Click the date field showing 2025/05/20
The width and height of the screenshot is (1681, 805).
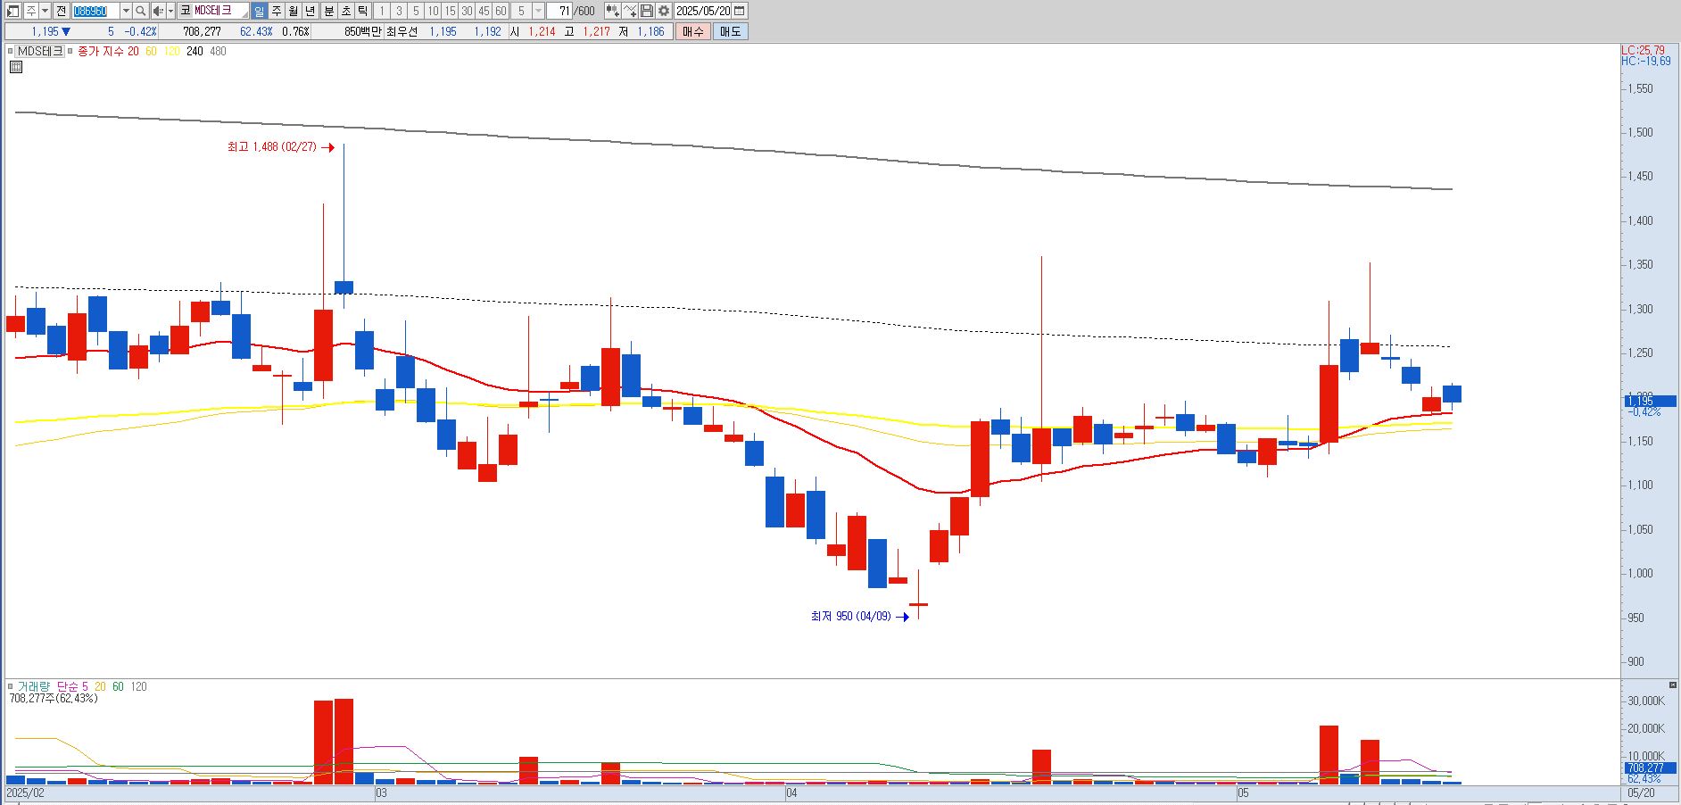click(703, 11)
